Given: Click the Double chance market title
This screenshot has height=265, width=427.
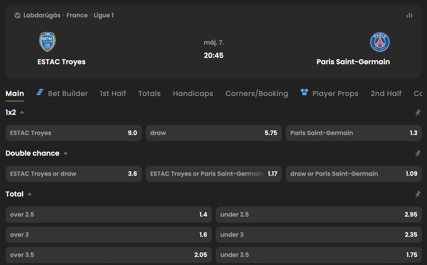Looking at the screenshot, I should [x=32, y=153].
